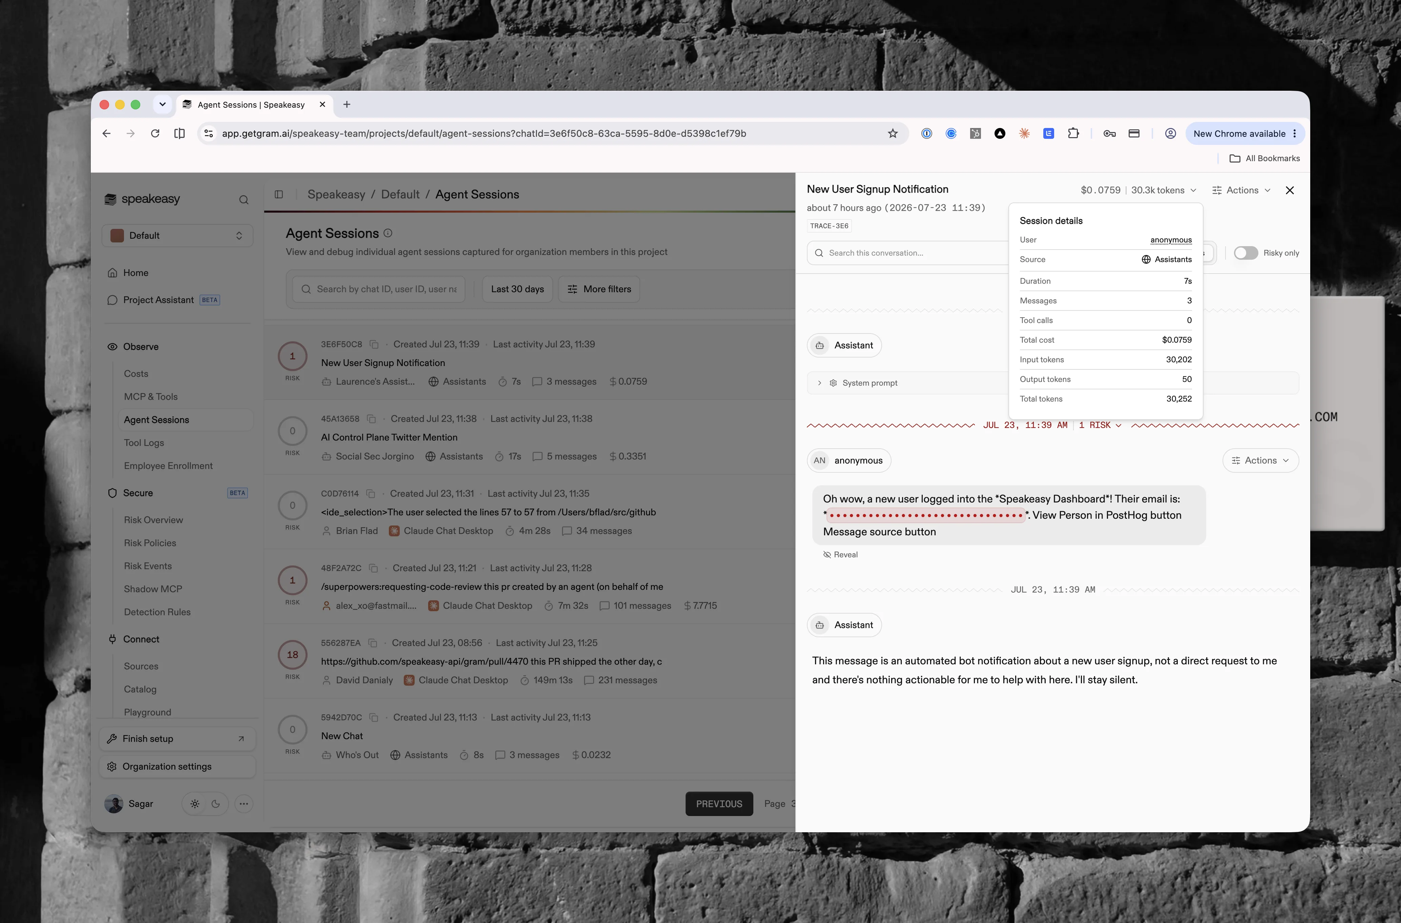Viewport: 1401px width, 923px height.
Task: Copy the chat ID 556287EA
Action: (x=372, y=643)
